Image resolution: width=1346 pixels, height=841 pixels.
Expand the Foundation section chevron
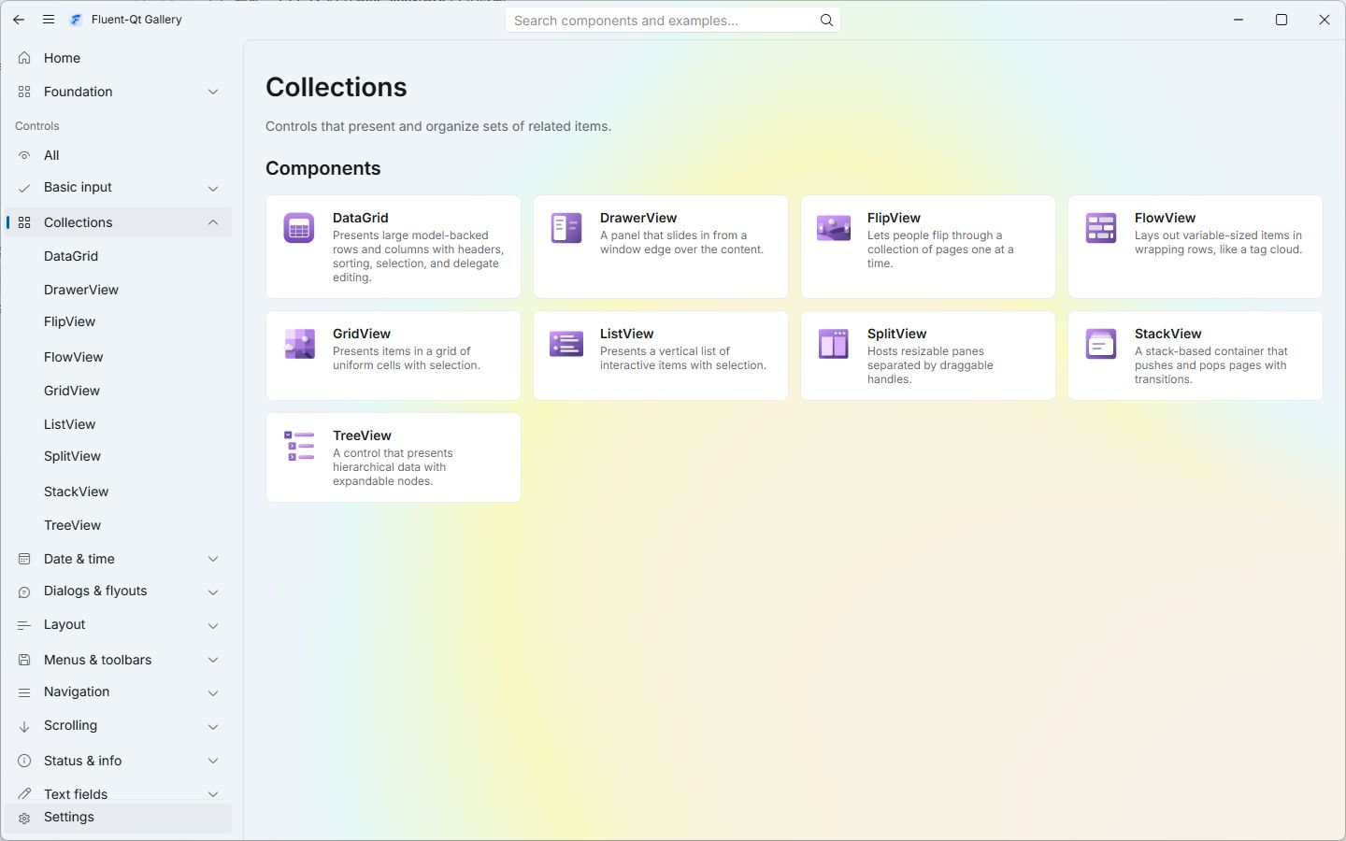(213, 92)
